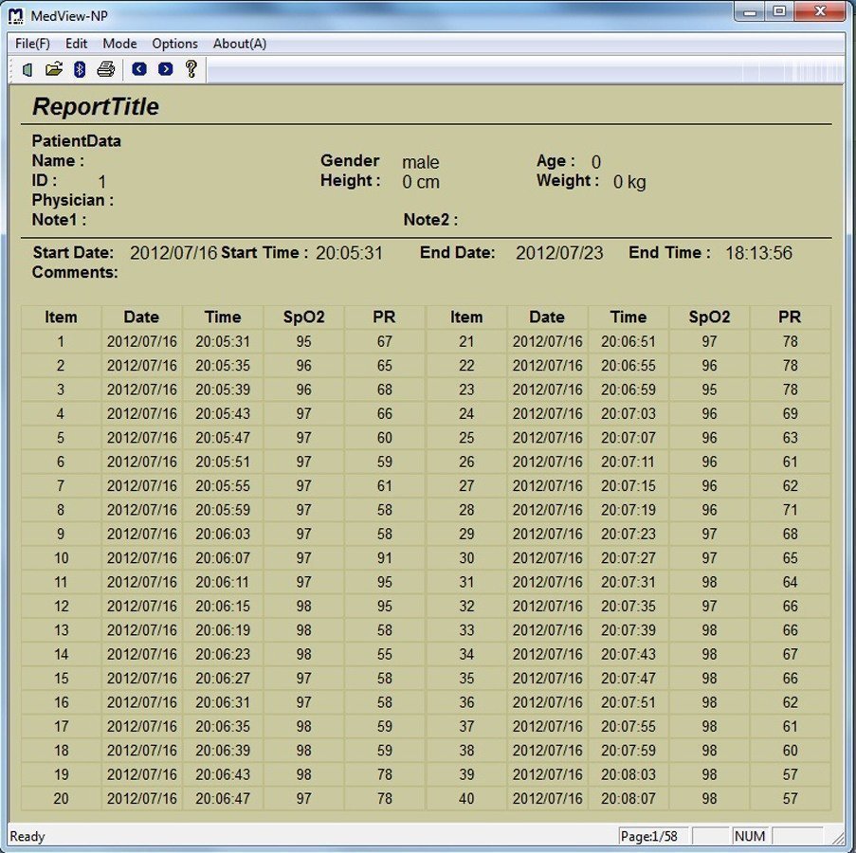Print the report using the printer icon
Image resolution: width=856 pixels, height=853 pixels.
click(x=106, y=69)
